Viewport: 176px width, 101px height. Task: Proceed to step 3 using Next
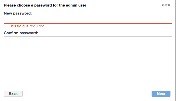[x=161, y=94]
